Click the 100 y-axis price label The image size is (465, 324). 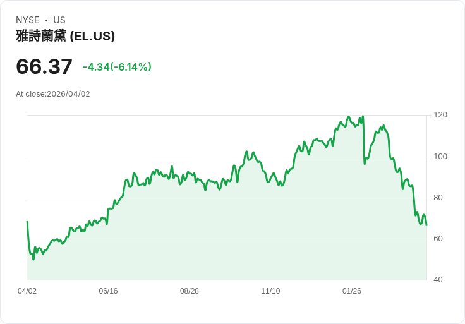tap(440, 156)
